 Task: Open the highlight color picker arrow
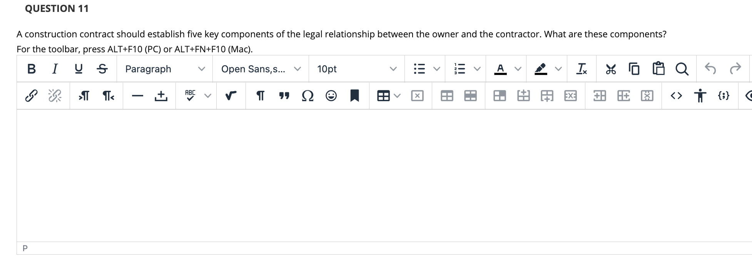pos(558,69)
